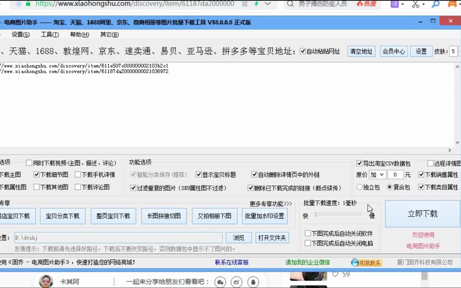Viewport: 461px width, 288px height.
Task: Click the lightning extension icon in browser toolbar
Action: 256,4
